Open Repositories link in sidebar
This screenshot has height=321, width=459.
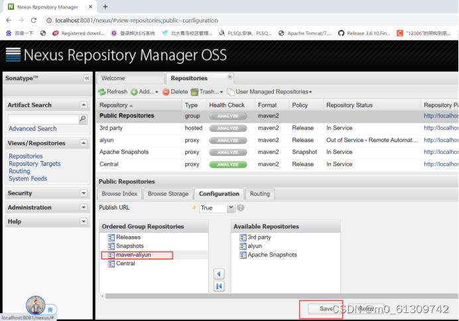click(26, 156)
